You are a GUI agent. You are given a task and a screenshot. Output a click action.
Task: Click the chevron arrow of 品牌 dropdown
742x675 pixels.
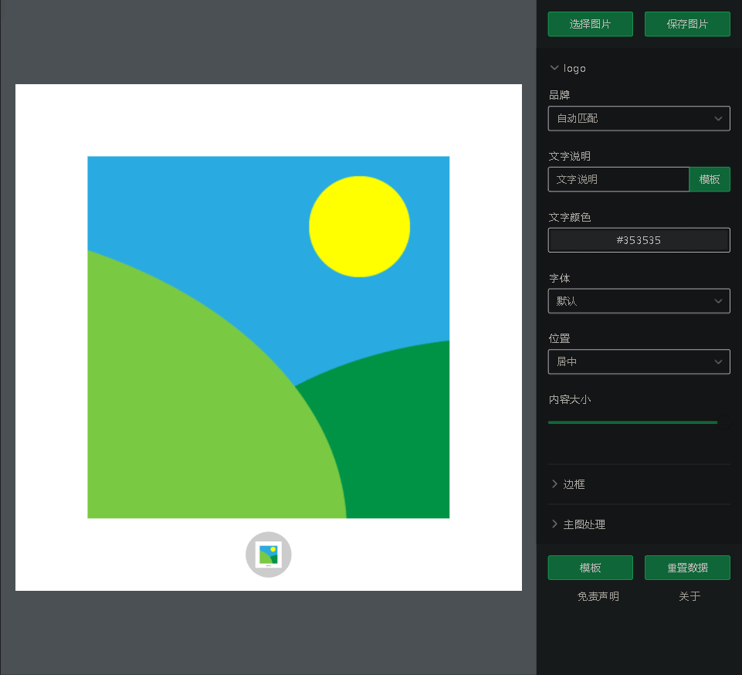(x=718, y=118)
